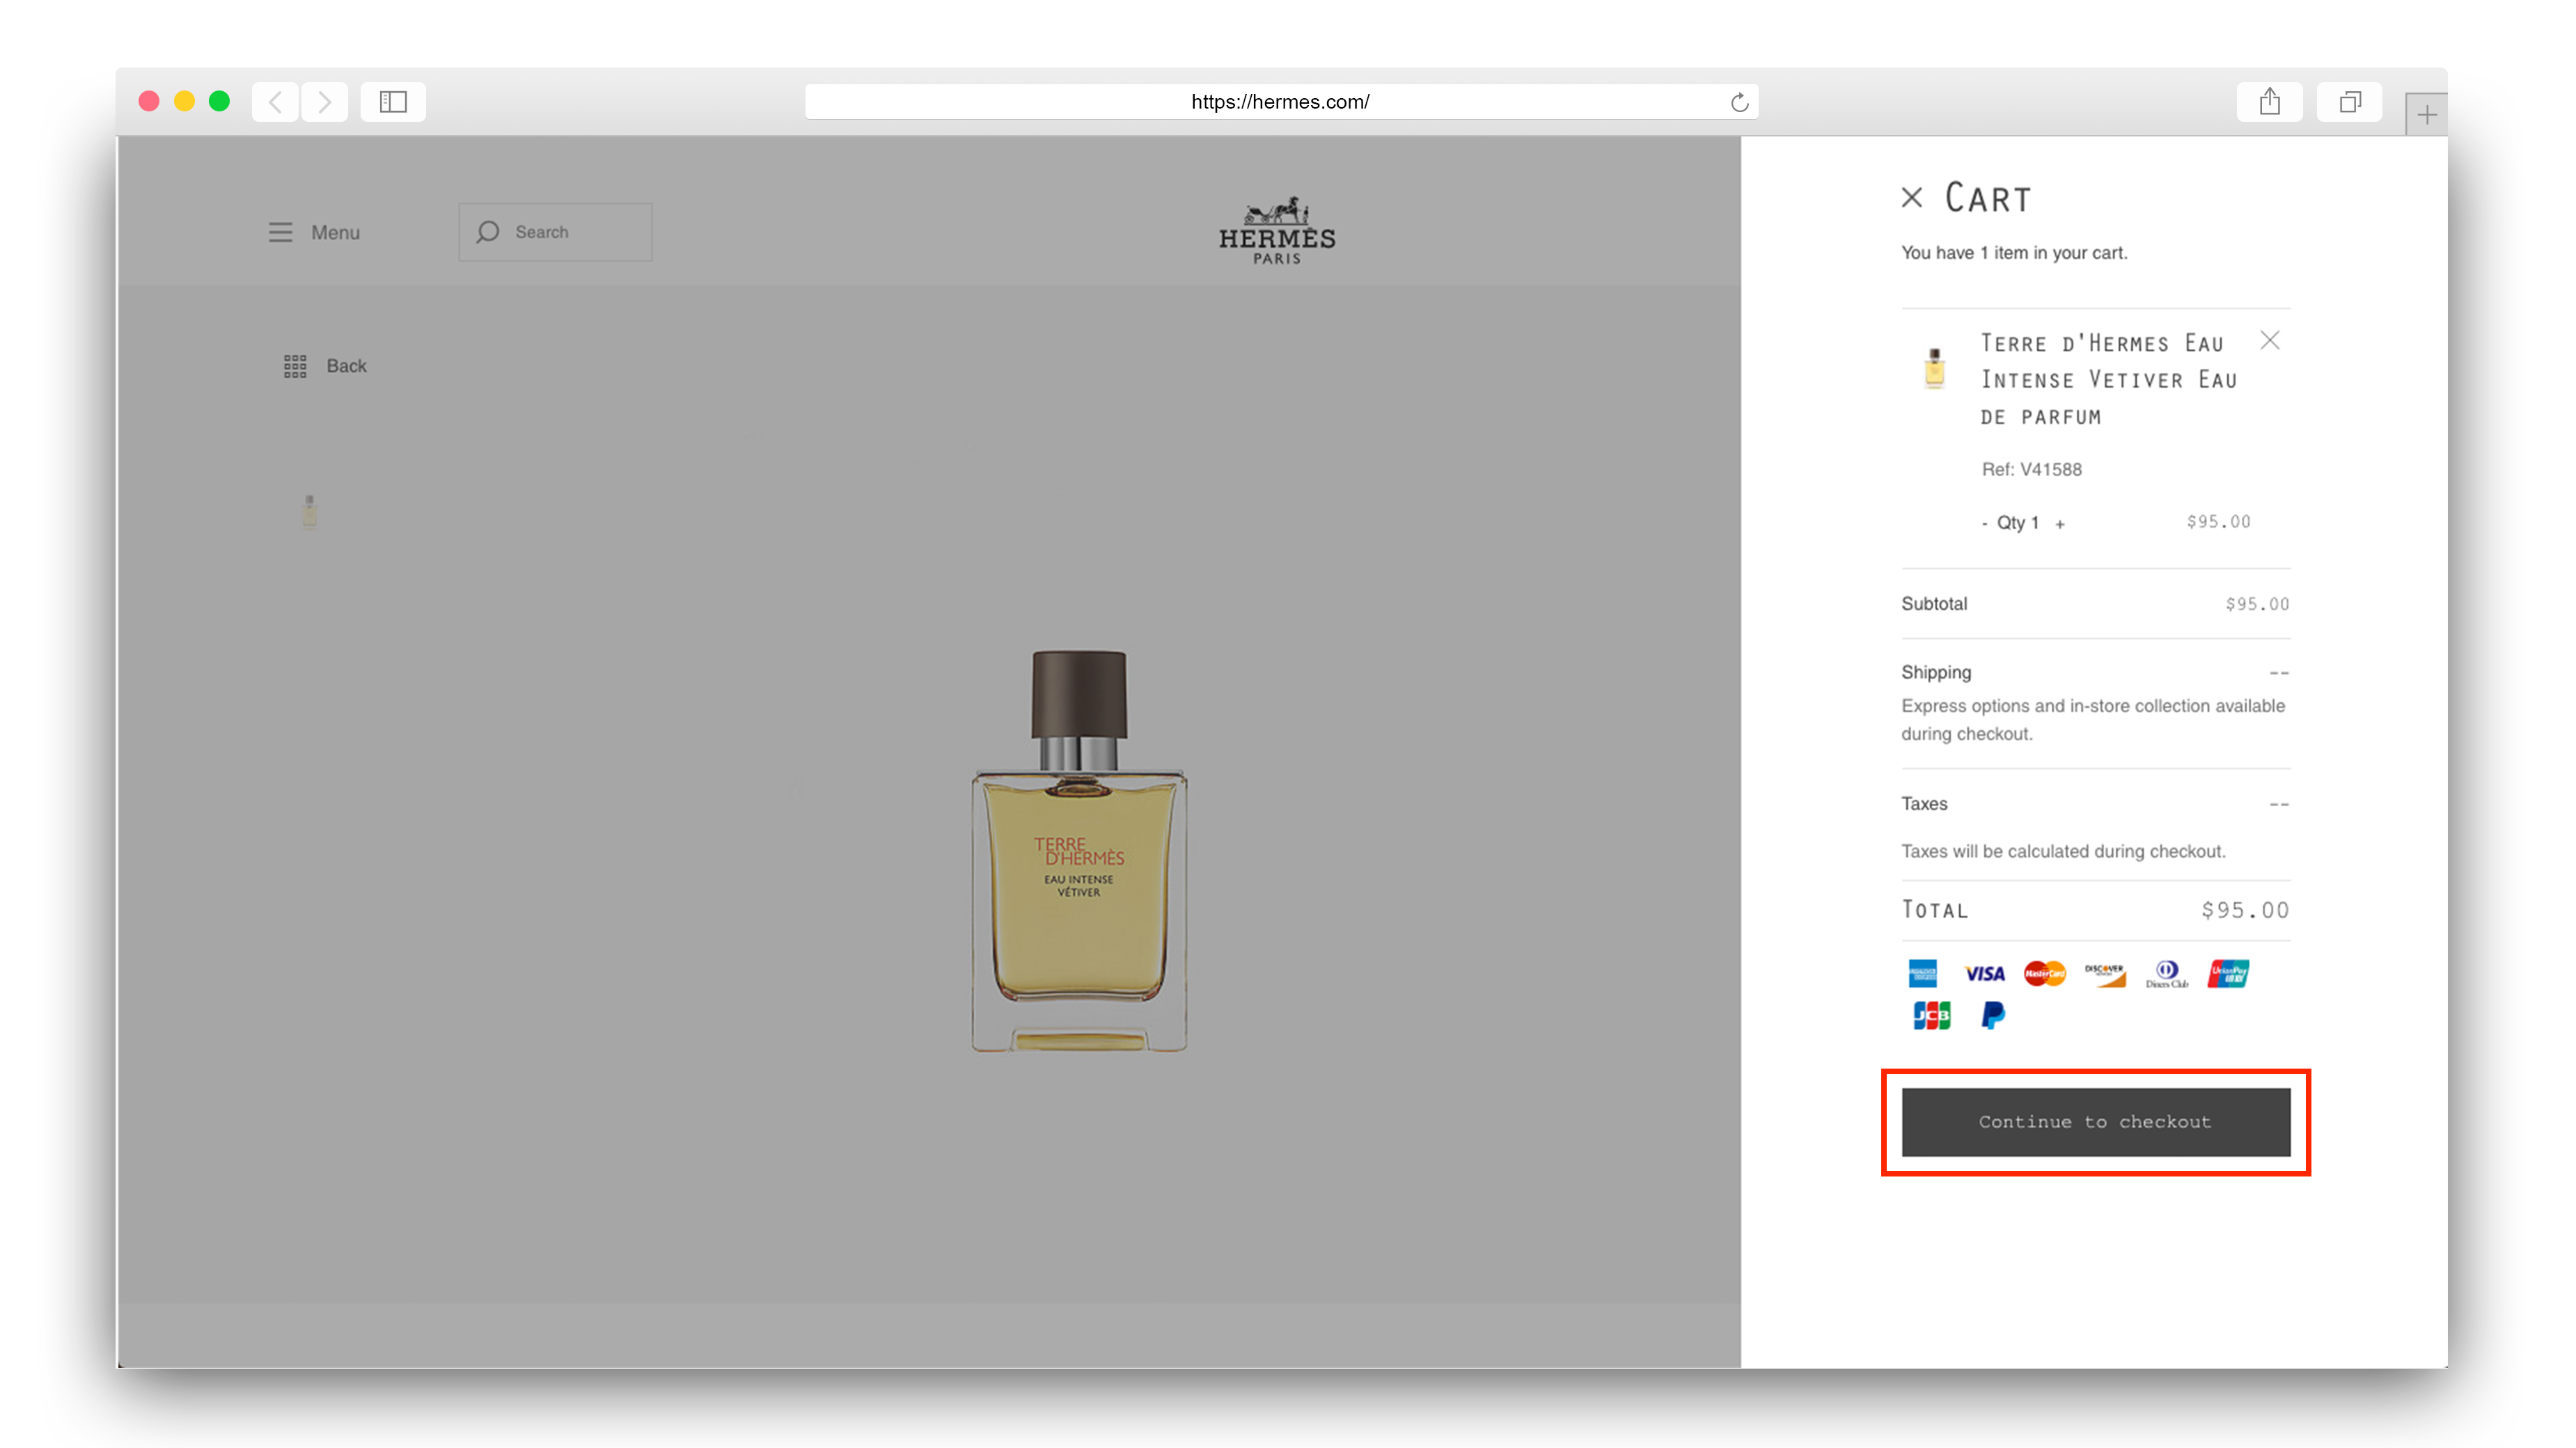Image resolution: width=2576 pixels, height=1448 pixels.
Task: Open the cart item perfume thumbnail
Action: [x=1934, y=368]
